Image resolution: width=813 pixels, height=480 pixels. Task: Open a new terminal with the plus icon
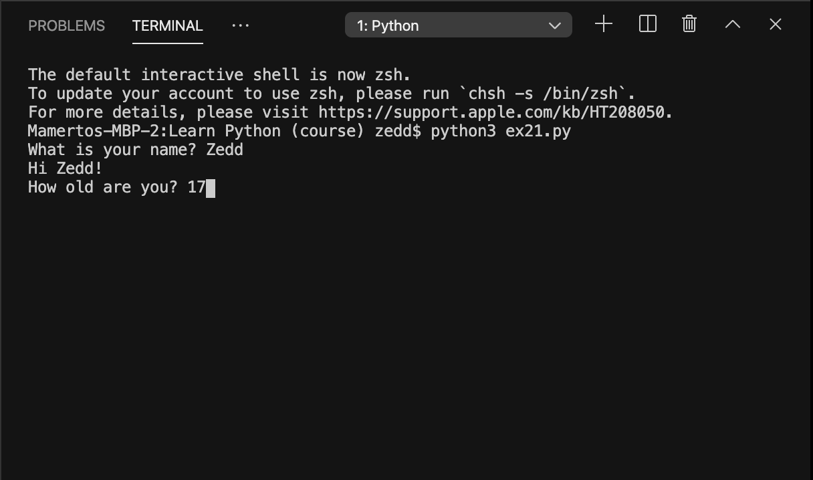coord(603,24)
